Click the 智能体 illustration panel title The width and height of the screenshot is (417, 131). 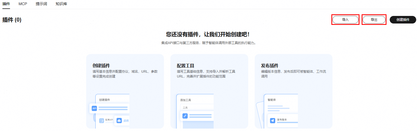click(272, 100)
